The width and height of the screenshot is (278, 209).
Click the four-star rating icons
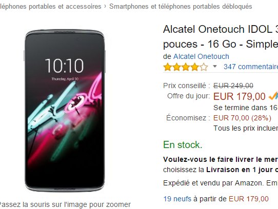pyautogui.click(x=186, y=67)
